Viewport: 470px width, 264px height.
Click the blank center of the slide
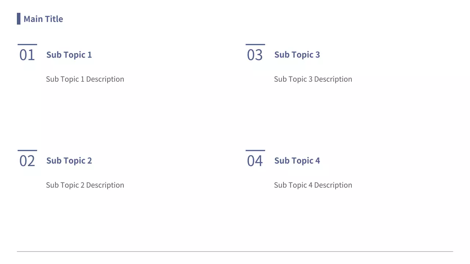pyautogui.click(x=235, y=121)
